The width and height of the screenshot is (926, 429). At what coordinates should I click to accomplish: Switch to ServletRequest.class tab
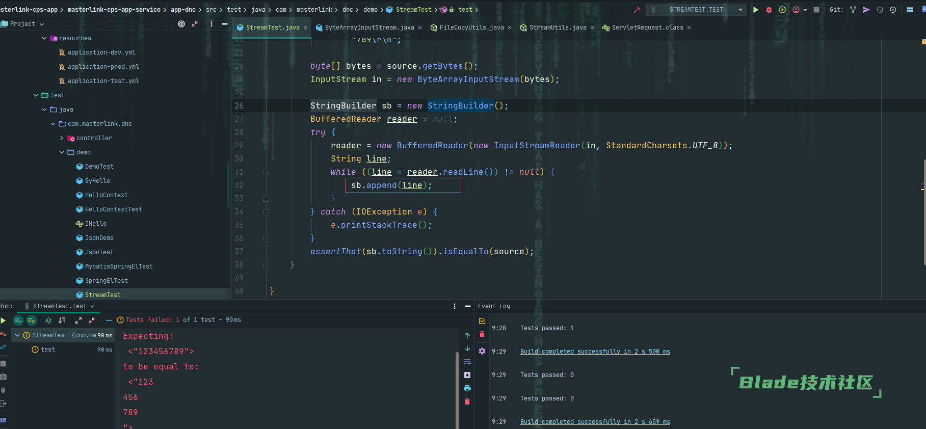(x=647, y=28)
